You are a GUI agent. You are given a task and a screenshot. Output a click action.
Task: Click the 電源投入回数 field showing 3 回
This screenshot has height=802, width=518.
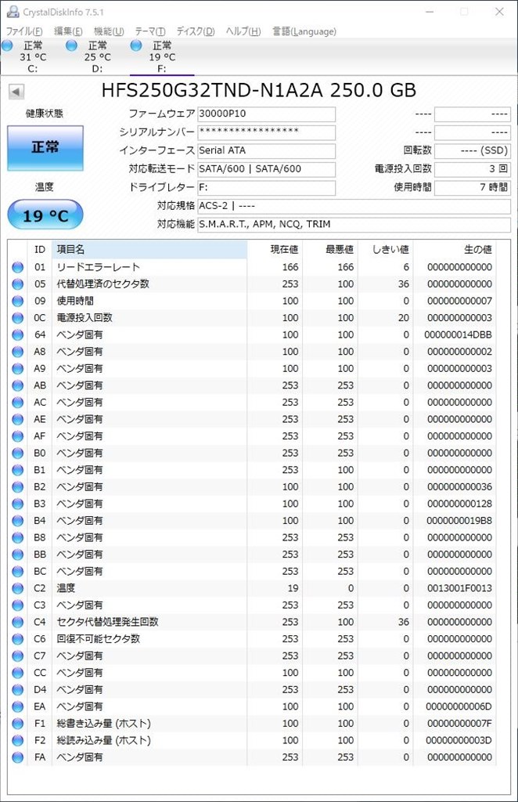click(472, 169)
